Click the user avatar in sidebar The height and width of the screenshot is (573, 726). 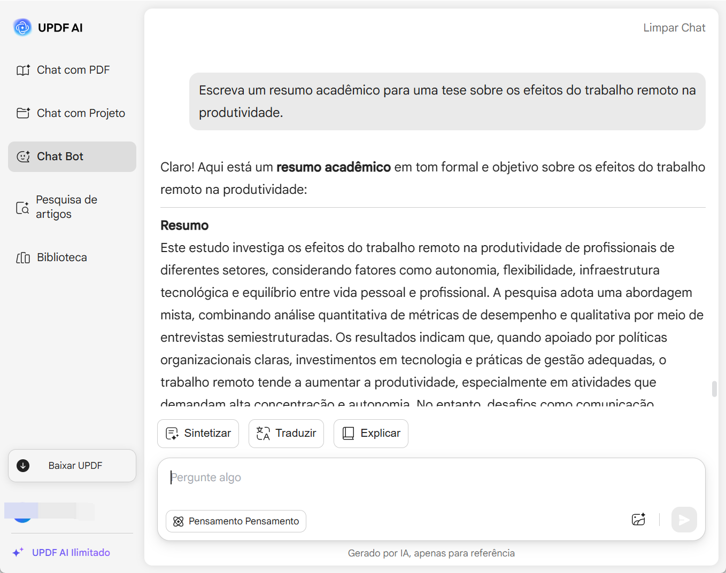[22, 513]
